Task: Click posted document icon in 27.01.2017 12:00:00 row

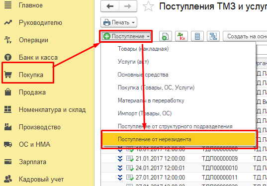Action: [x=130, y=178]
